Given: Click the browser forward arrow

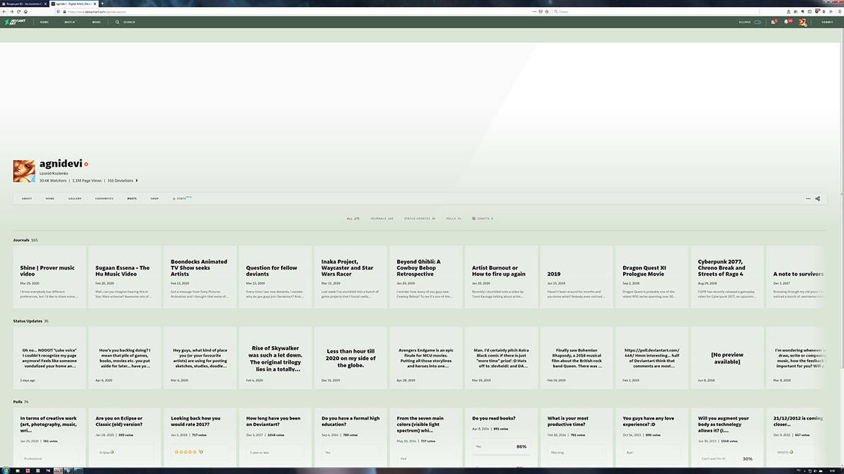Looking at the screenshot, I should [x=11, y=11].
